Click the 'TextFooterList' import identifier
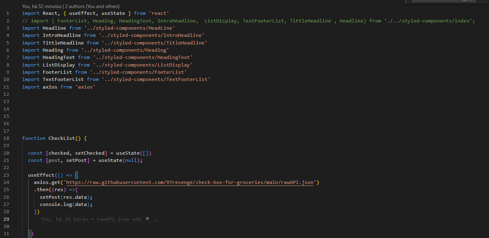Screen dimensions: 489x238 (63, 79)
